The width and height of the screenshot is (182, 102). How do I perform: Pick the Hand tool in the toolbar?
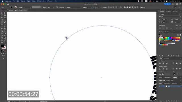coord(2,42)
